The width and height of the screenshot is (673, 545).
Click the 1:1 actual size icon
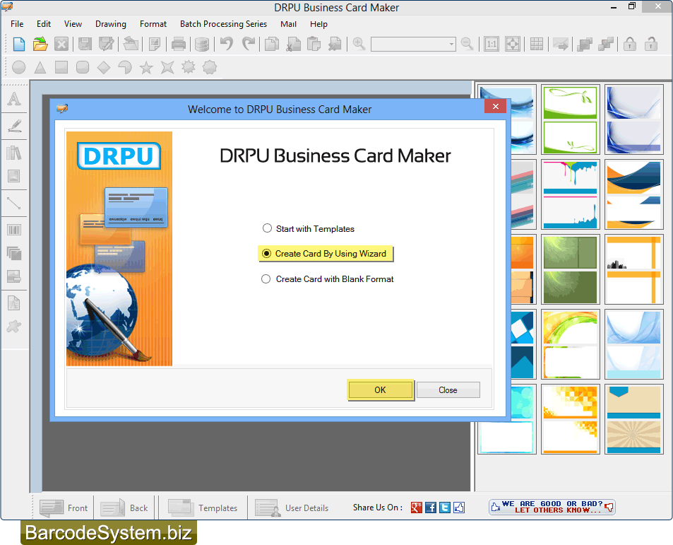click(492, 44)
